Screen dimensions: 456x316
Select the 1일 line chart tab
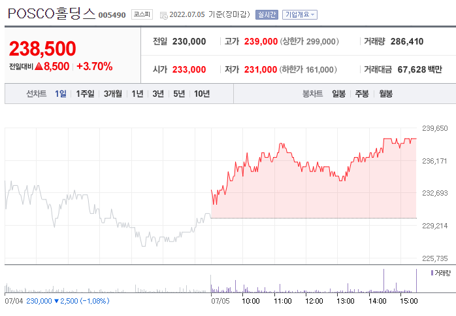tap(61, 94)
